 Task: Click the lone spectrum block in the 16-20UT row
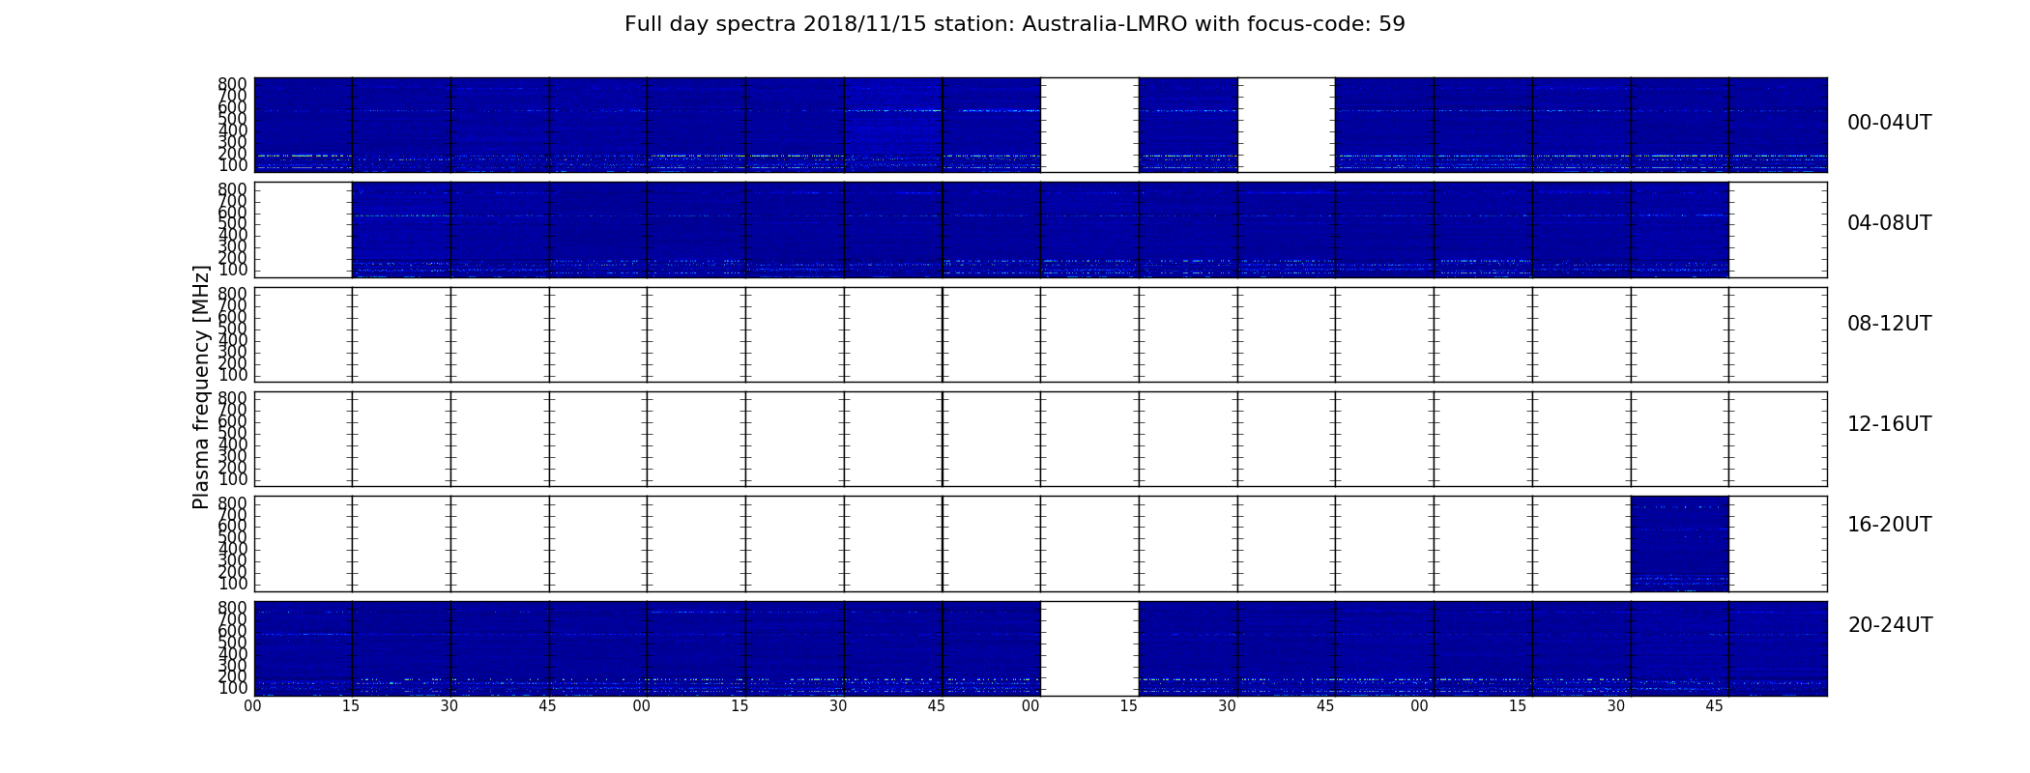pyautogui.click(x=1679, y=543)
